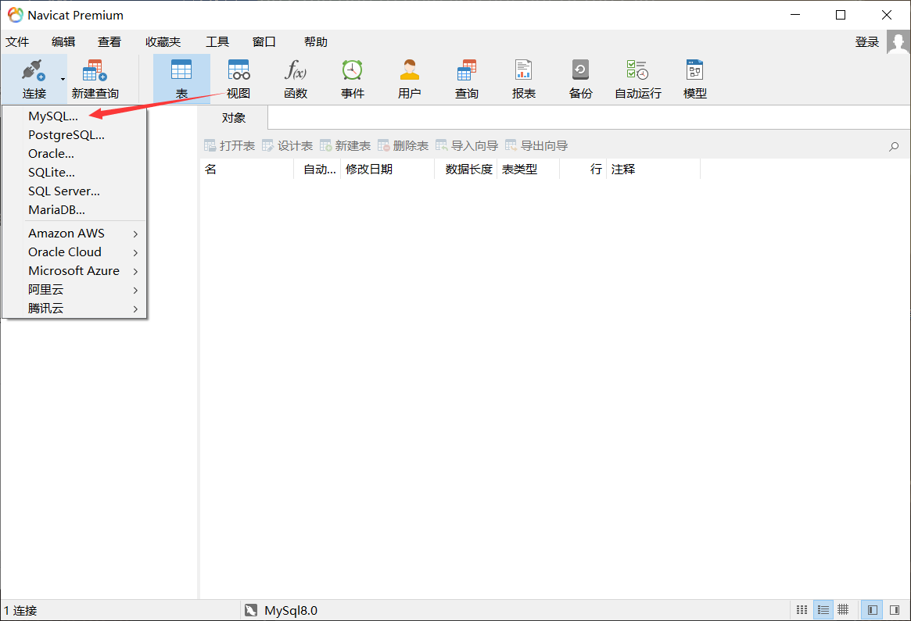
Task: Expand the Amazon AWS submenu
Action: point(74,234)
